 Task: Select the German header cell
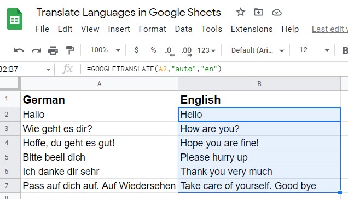99,99
